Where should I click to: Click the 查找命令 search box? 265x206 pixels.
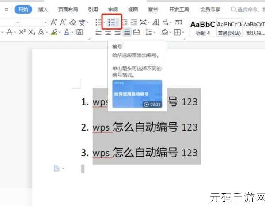pos(248,10)
